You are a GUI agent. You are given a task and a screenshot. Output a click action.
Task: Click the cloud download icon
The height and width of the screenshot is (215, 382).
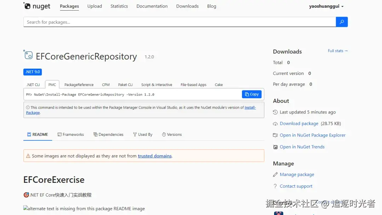pyautogui.click(x=275, y=124)
